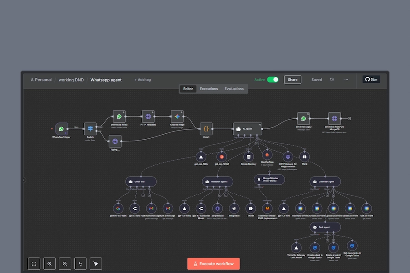The width and height of the screenshot is (410, 273).
Task: Select the gemini-2.5-flash model node
Action: (118, 208)
